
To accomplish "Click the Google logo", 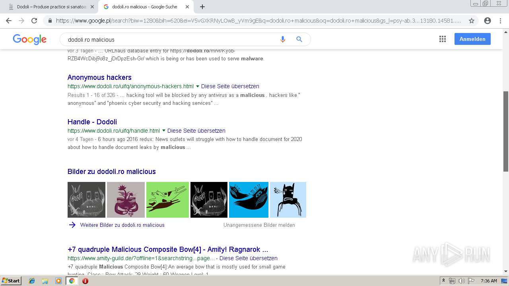I will coord(30,39).
